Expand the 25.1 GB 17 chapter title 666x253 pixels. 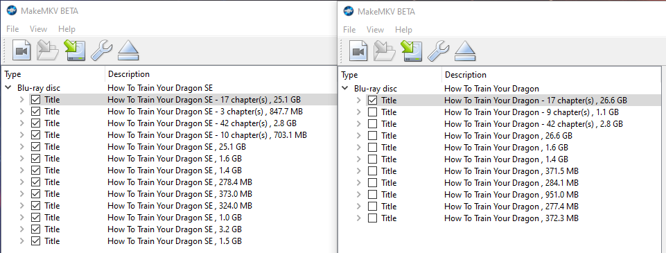click(x=22, y=100)
